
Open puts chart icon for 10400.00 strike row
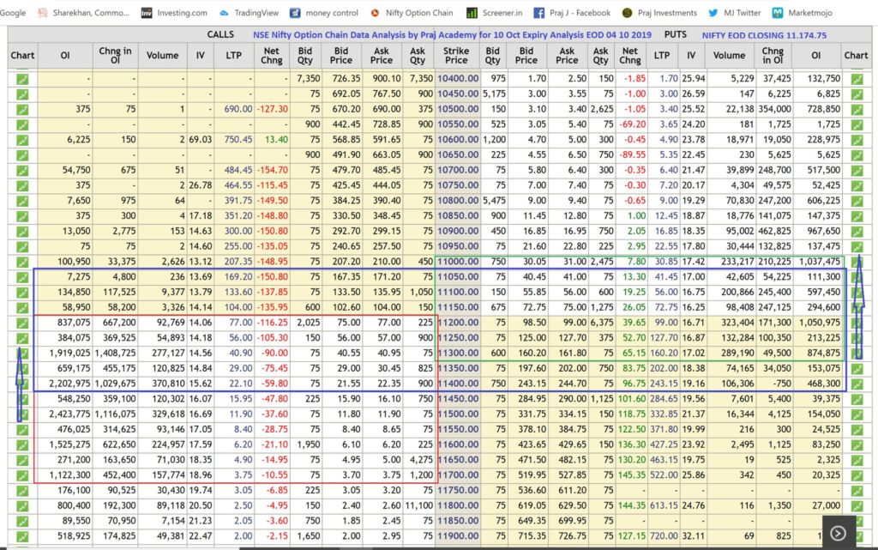857,79
